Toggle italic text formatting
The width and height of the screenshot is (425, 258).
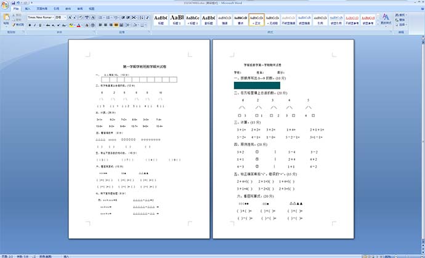pos(34,26)
